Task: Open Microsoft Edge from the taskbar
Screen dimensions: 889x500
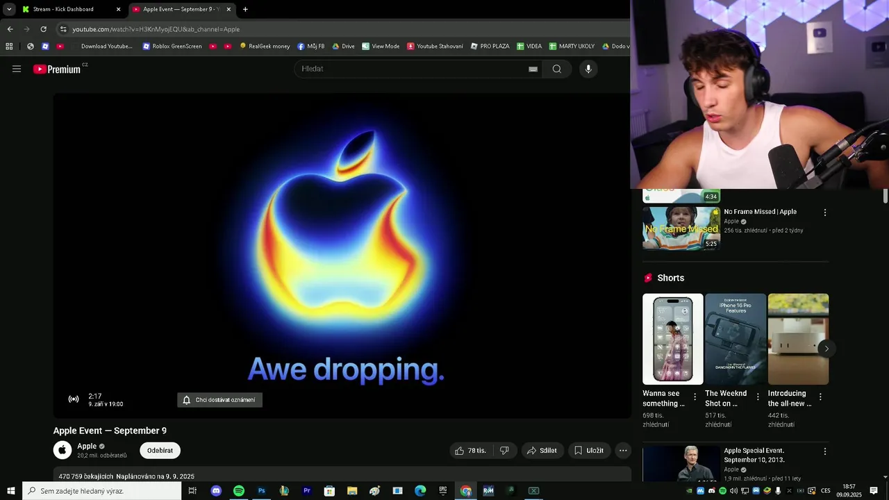Action: 420,491
